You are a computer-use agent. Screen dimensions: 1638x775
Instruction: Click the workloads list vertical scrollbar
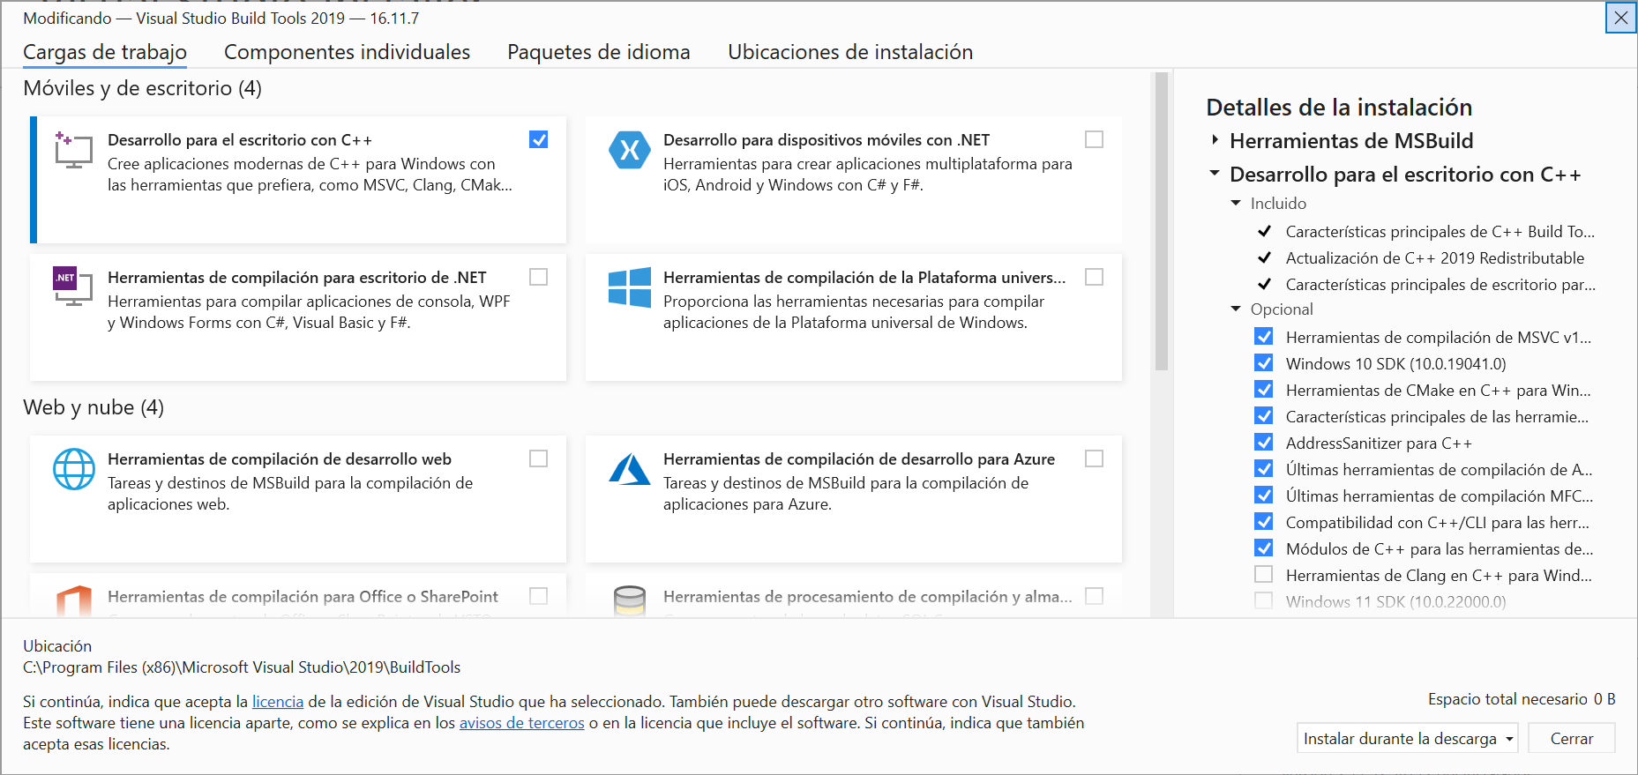tap(1162, 221)
